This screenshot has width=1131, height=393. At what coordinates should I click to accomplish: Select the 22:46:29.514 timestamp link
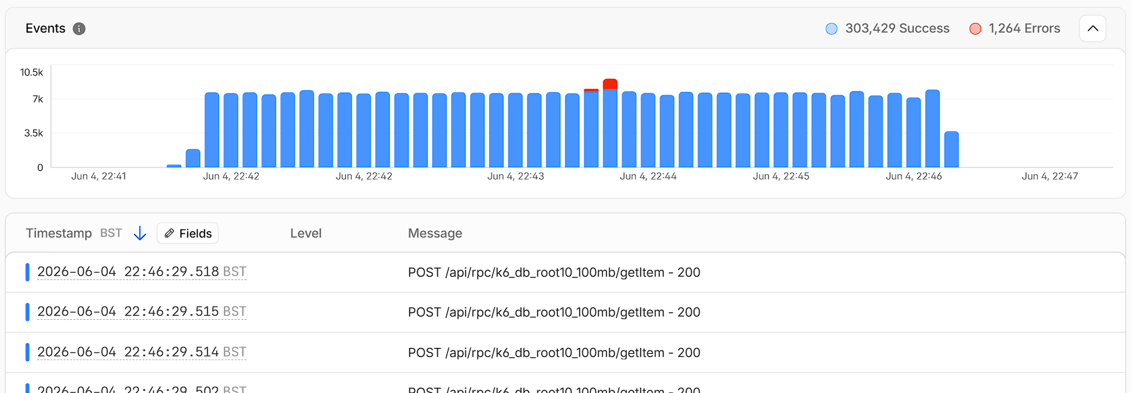(x=142, y=352)
